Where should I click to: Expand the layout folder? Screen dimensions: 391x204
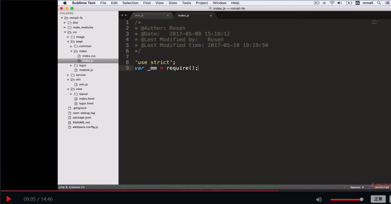click(71, 94)
